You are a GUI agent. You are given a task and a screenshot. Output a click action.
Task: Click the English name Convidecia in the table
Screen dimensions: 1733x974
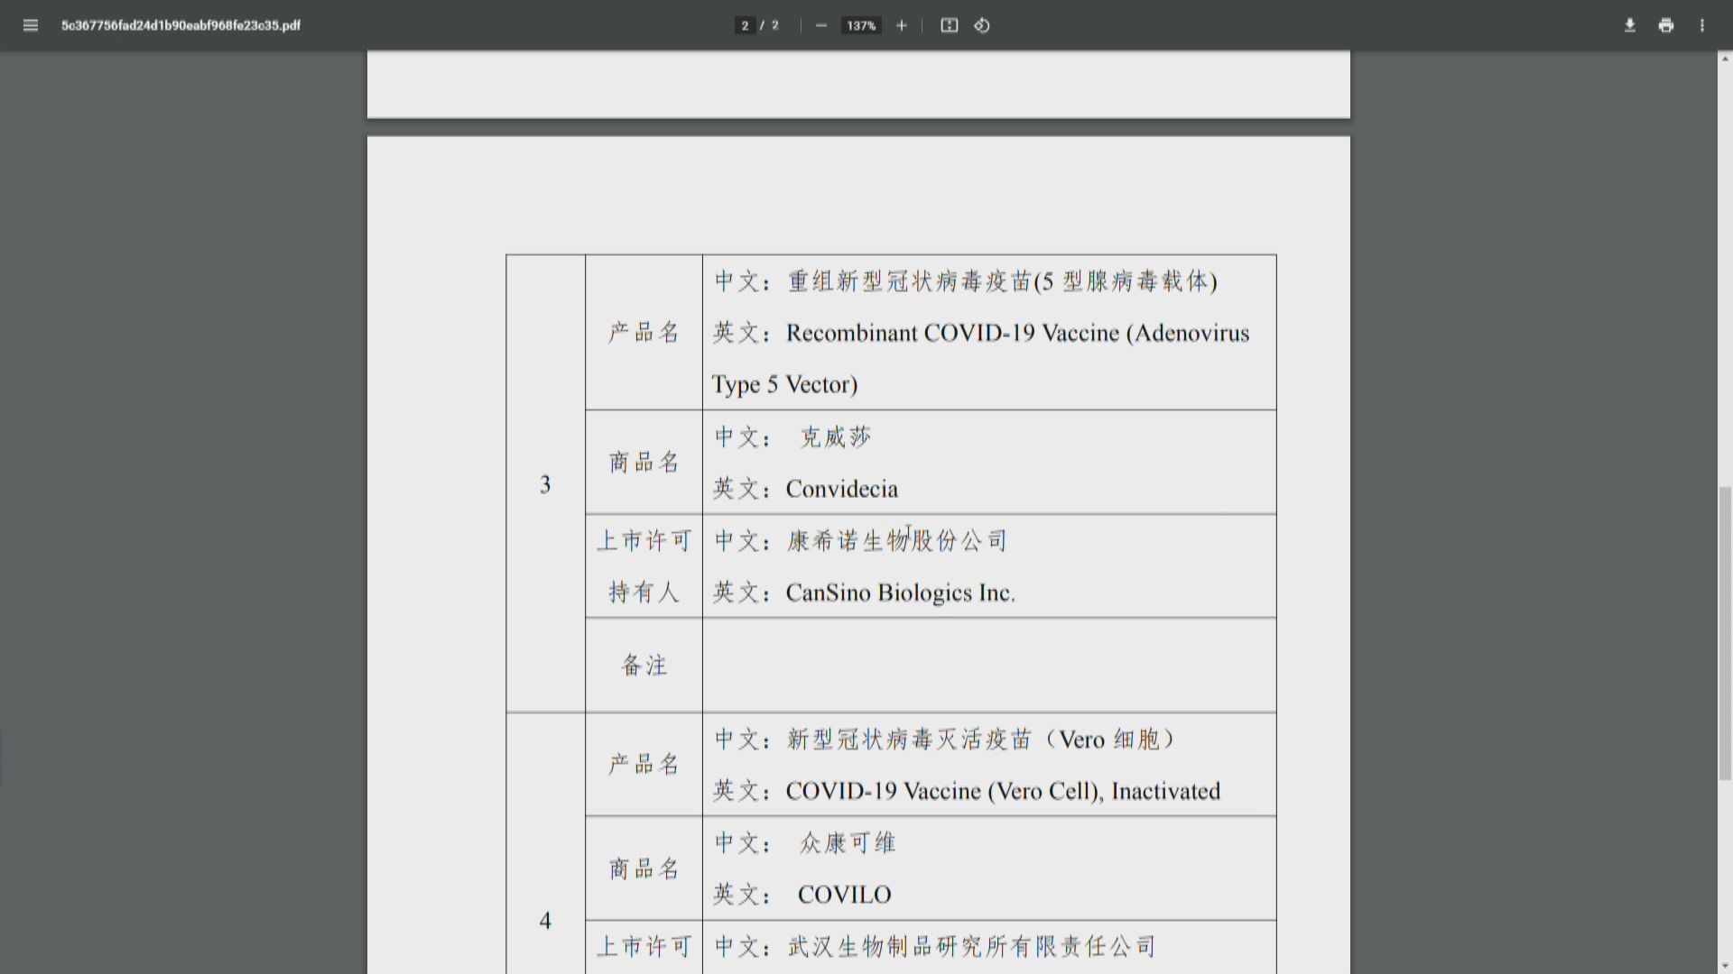click(x=840, y=488)
